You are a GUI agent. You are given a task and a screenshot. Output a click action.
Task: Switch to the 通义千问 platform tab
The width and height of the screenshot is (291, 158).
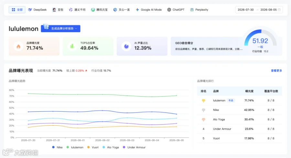77,10
